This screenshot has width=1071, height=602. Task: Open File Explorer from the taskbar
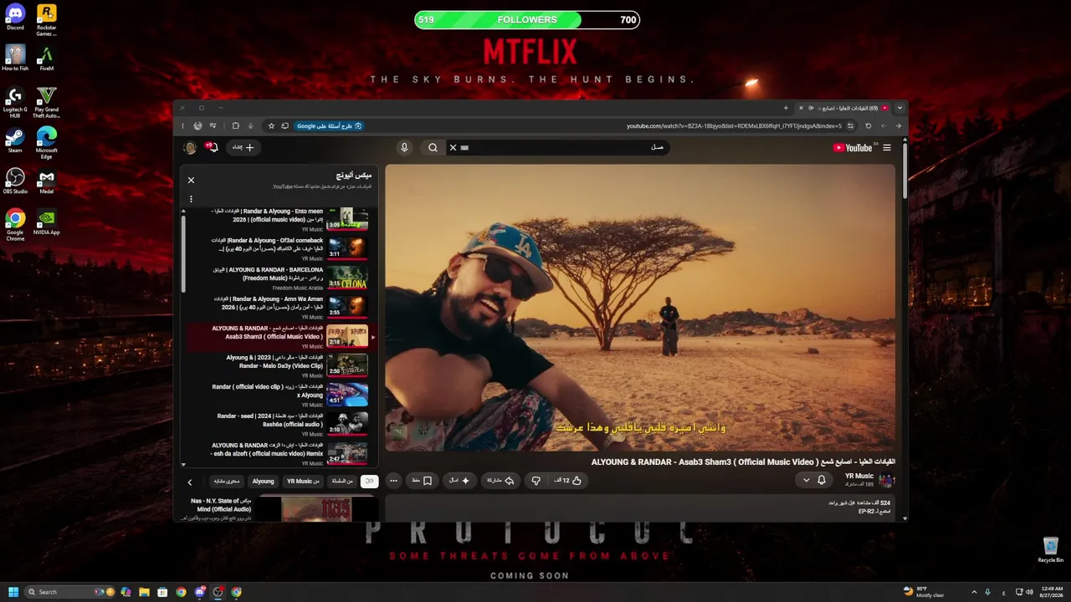tap(144, 592)
